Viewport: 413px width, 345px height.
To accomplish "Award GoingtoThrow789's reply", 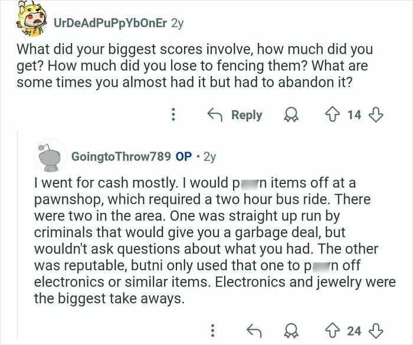I will click(x=290, y=330).
